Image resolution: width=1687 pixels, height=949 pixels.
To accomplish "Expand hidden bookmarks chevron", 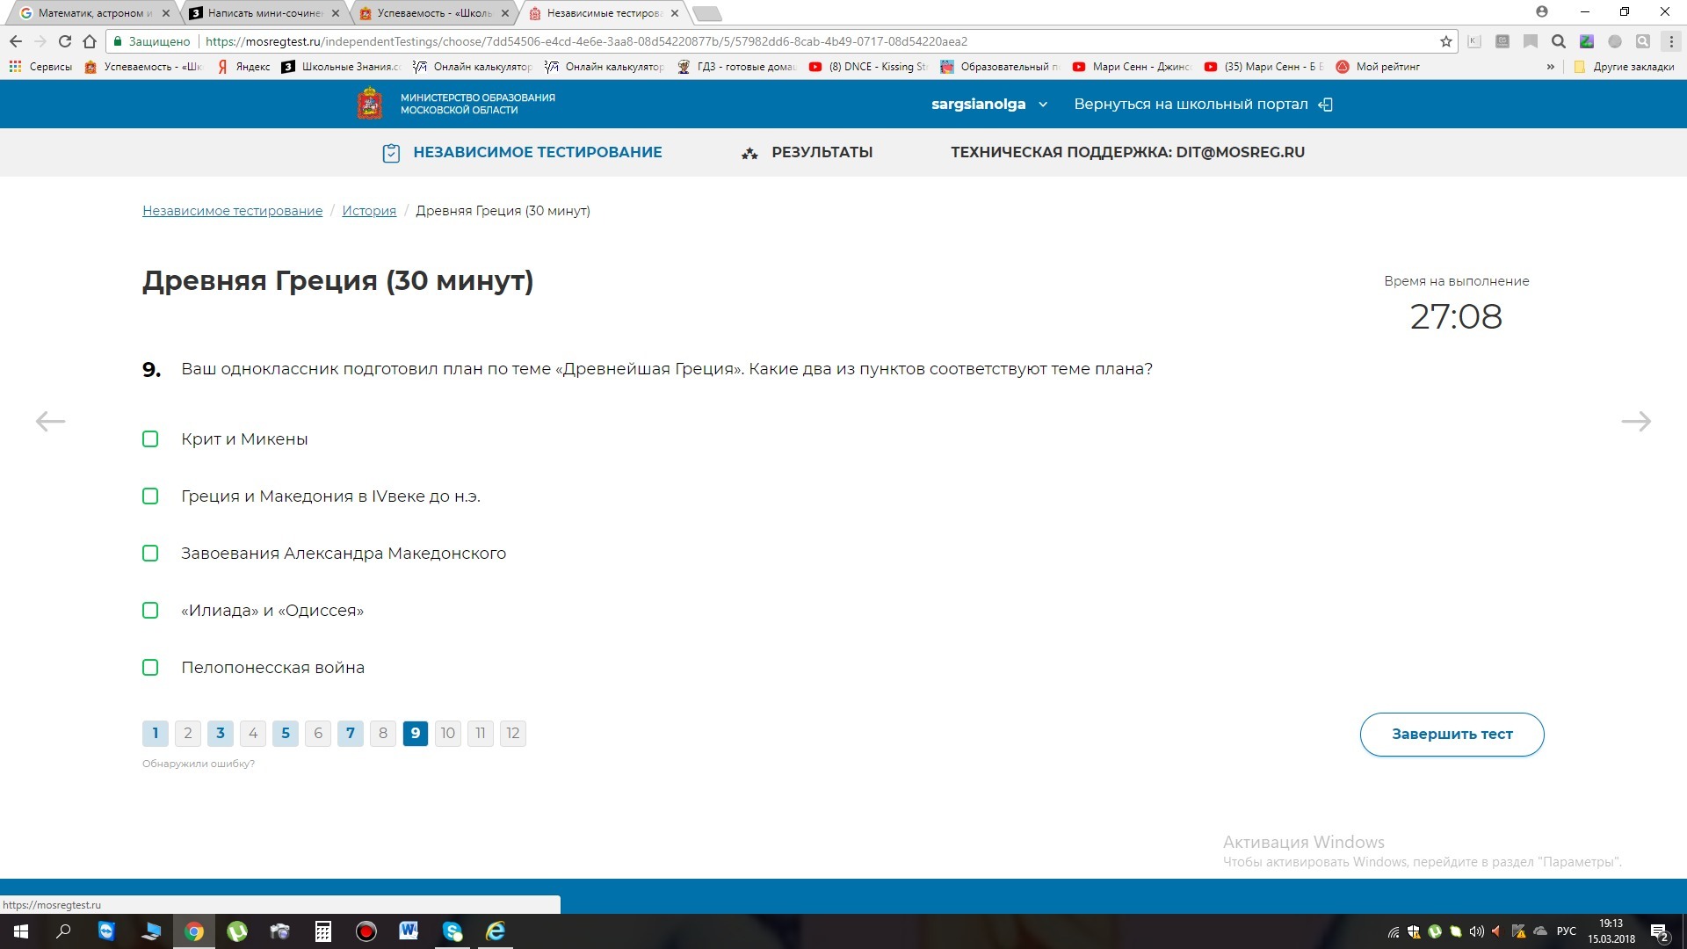I will coord(1551,67).
